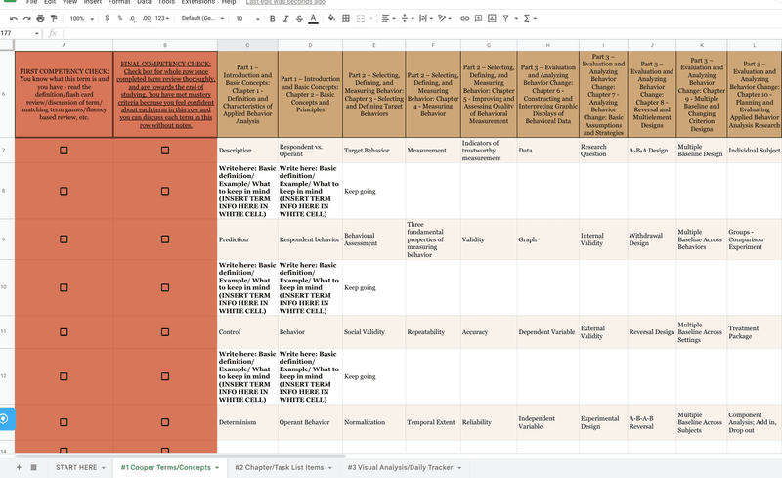Viewport: 782px width, 478px height.
Task: Check First Competency box in Determinism row
Action: click(x=64, y=422)
